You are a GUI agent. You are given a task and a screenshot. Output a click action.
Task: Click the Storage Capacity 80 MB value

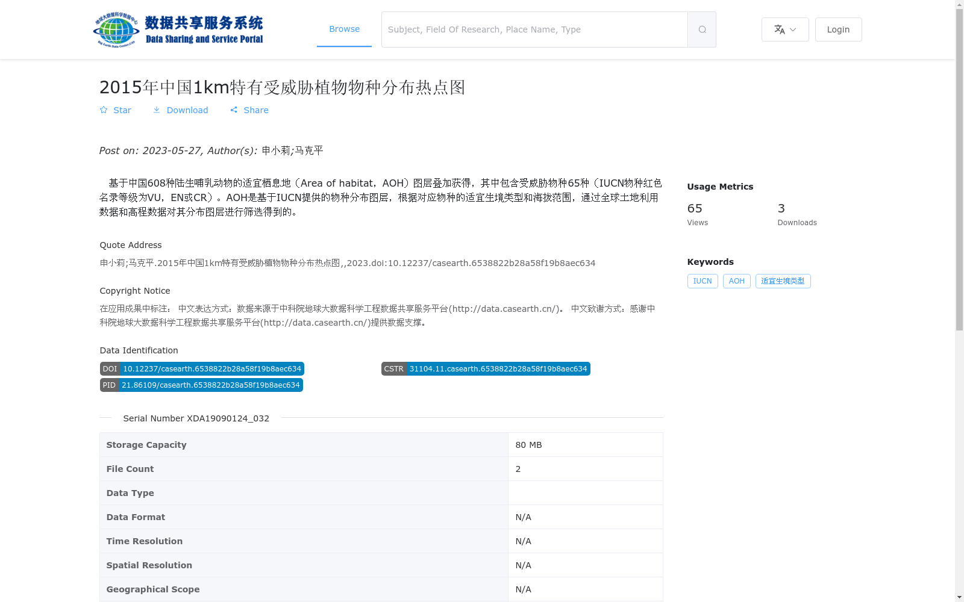pos(528,445)
